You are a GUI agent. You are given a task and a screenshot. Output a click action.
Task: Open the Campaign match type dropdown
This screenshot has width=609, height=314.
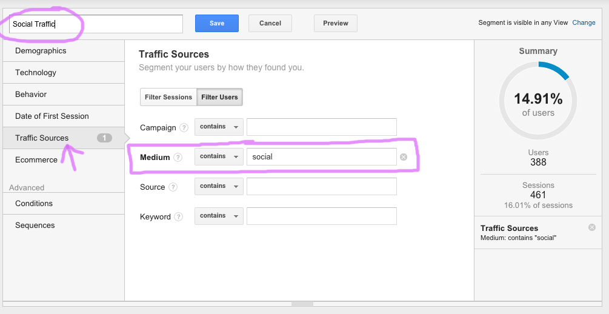(x=219, y=127)
